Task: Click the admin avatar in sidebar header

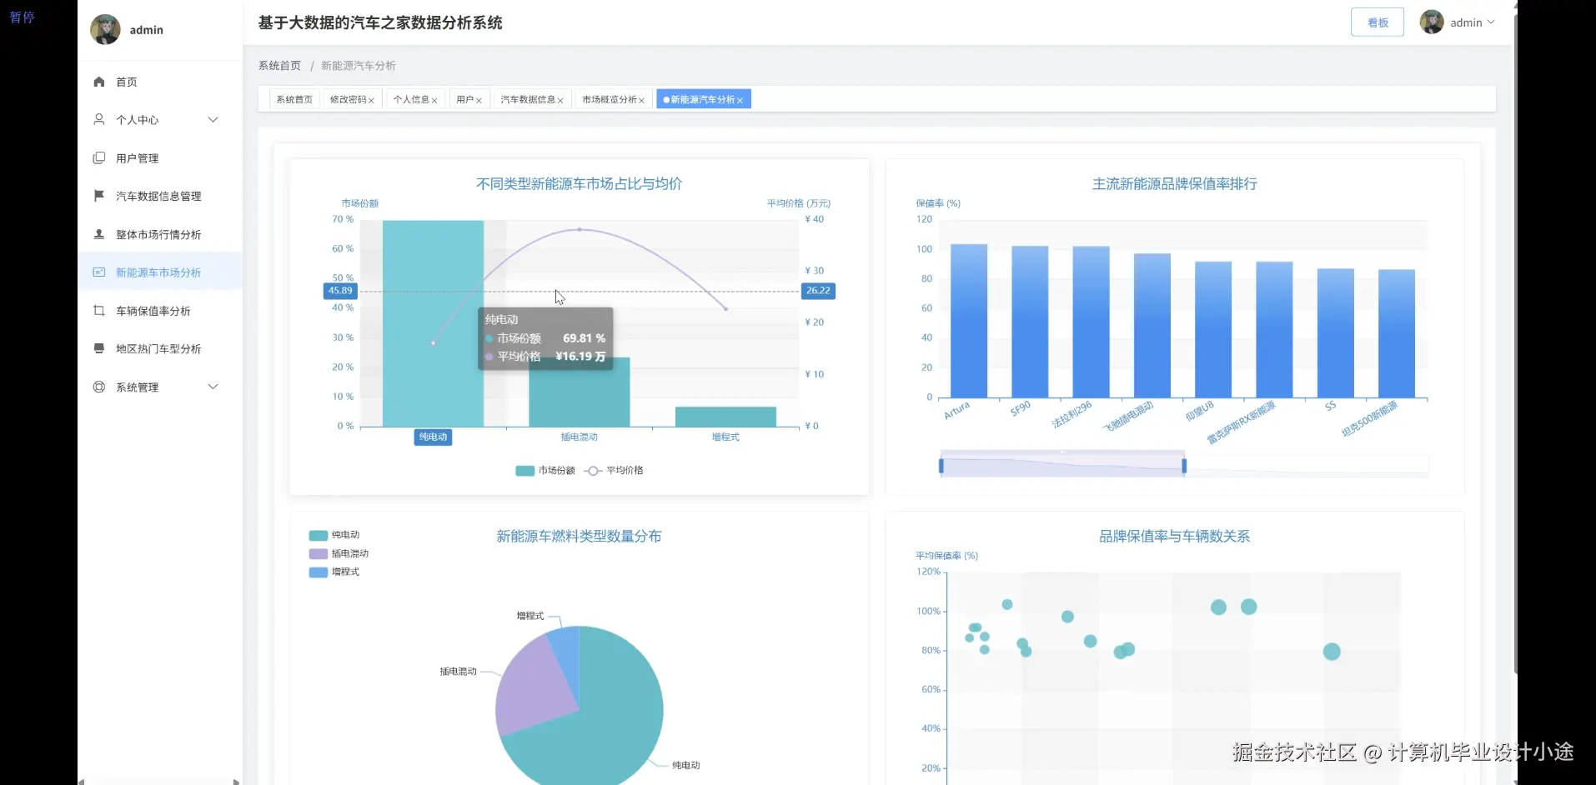Action: tap(105, 29)
